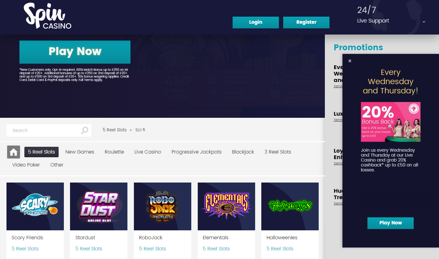Open the Roulette category
Image resolution: width=439 pixels, height=259 pixels.
point(114,152)
